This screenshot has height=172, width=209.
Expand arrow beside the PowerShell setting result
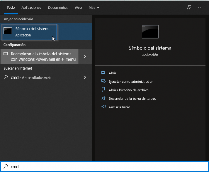[x=85, y=56]
